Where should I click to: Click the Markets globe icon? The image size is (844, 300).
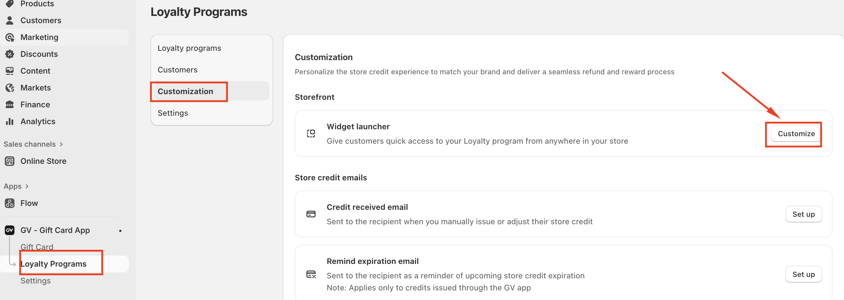10,88
